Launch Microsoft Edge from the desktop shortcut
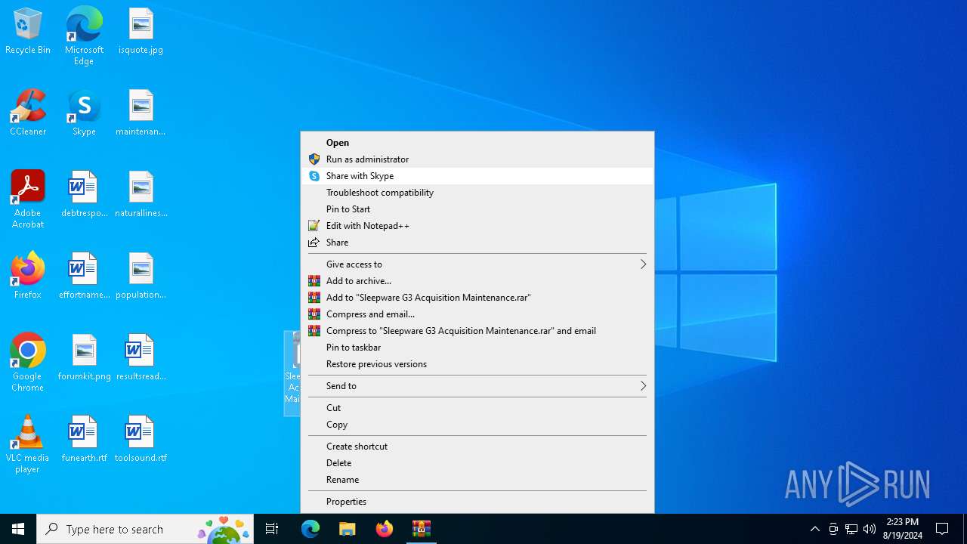Viewport: 967px width, 544px height. pos(84,36)
